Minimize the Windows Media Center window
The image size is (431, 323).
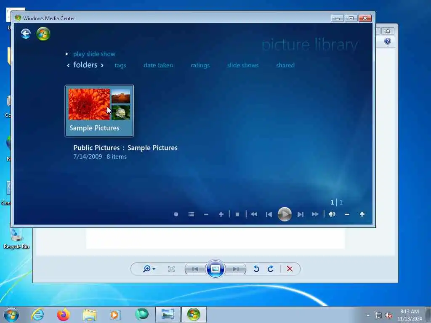(x=337, y=19)
